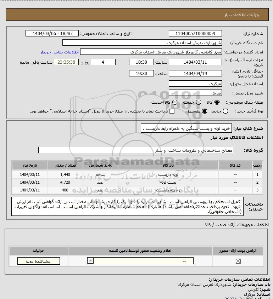The width and height of the screenshot is (273, 299).
Task: Click the unit cell شاخه
Action: point(100,174)
